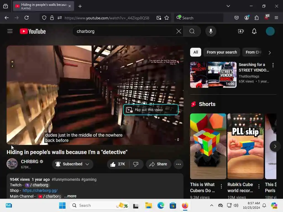The height and width of the screenshot is (212, 283).
Task: Open the speaker volume tray icon
Action: point(236,205)
